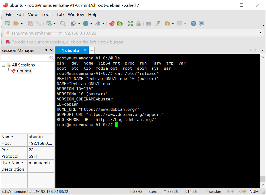The width and height of the screenshot is (266, 195).
Task: Close the Session Manager panel
Action: click(51, 51)
